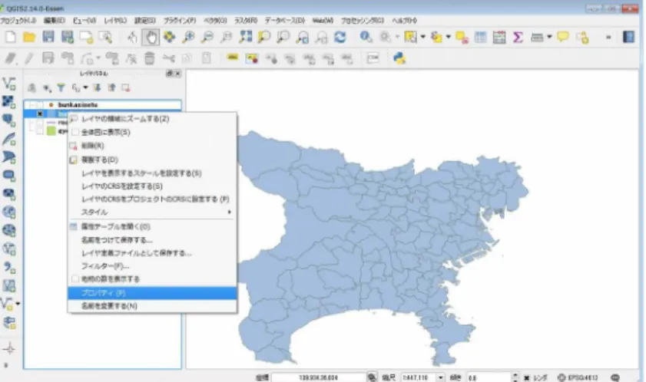
Task: Toggle visibility checkbox of the highlighted layer
Action: [x=40, y=114]
